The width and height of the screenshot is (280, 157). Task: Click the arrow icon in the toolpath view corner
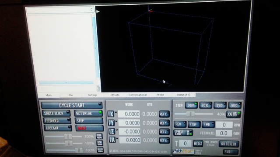coord(98,12)
